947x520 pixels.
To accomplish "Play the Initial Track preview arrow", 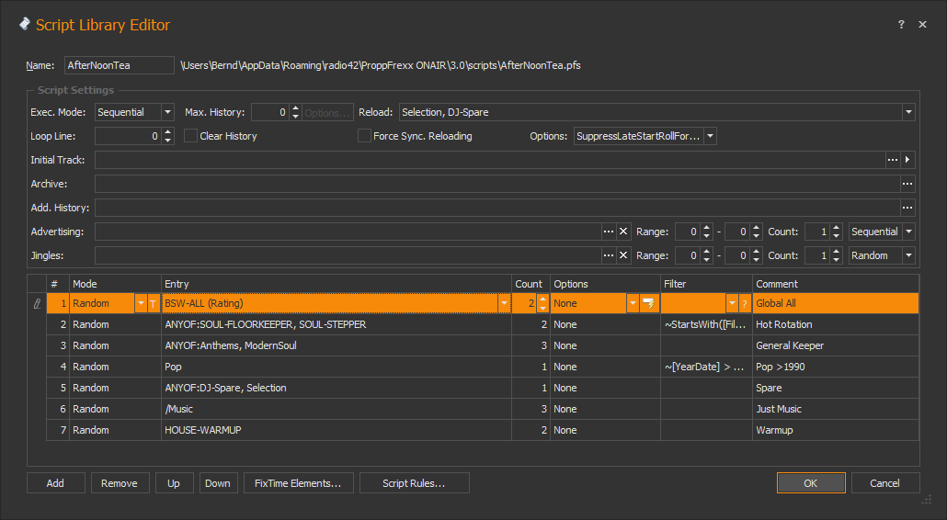I will coord(908,160).
